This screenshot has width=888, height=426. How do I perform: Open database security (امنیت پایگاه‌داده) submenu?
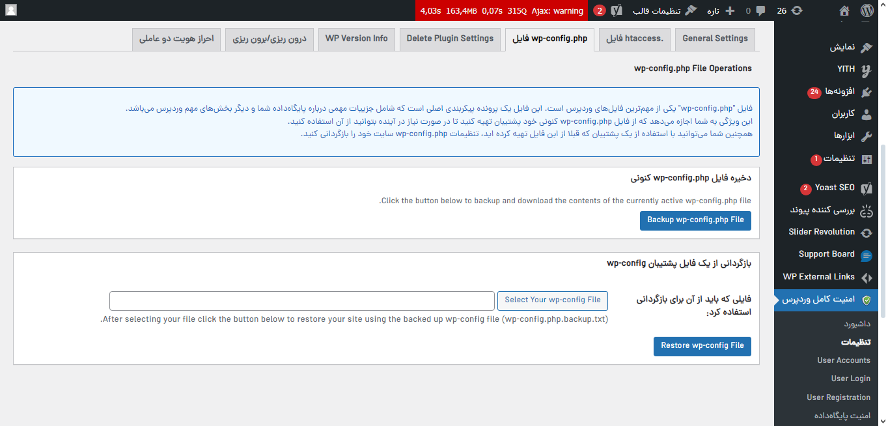842,416
